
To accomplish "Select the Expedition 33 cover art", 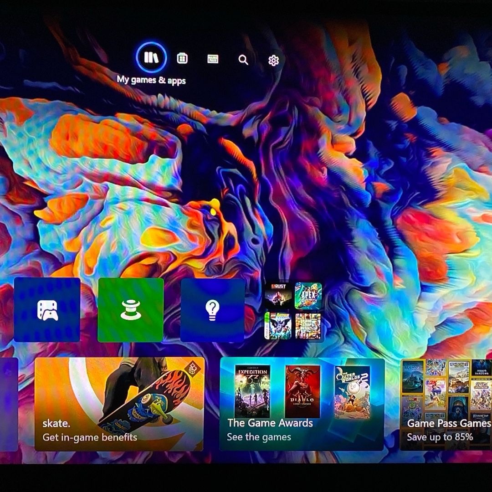I will point(252,392).
